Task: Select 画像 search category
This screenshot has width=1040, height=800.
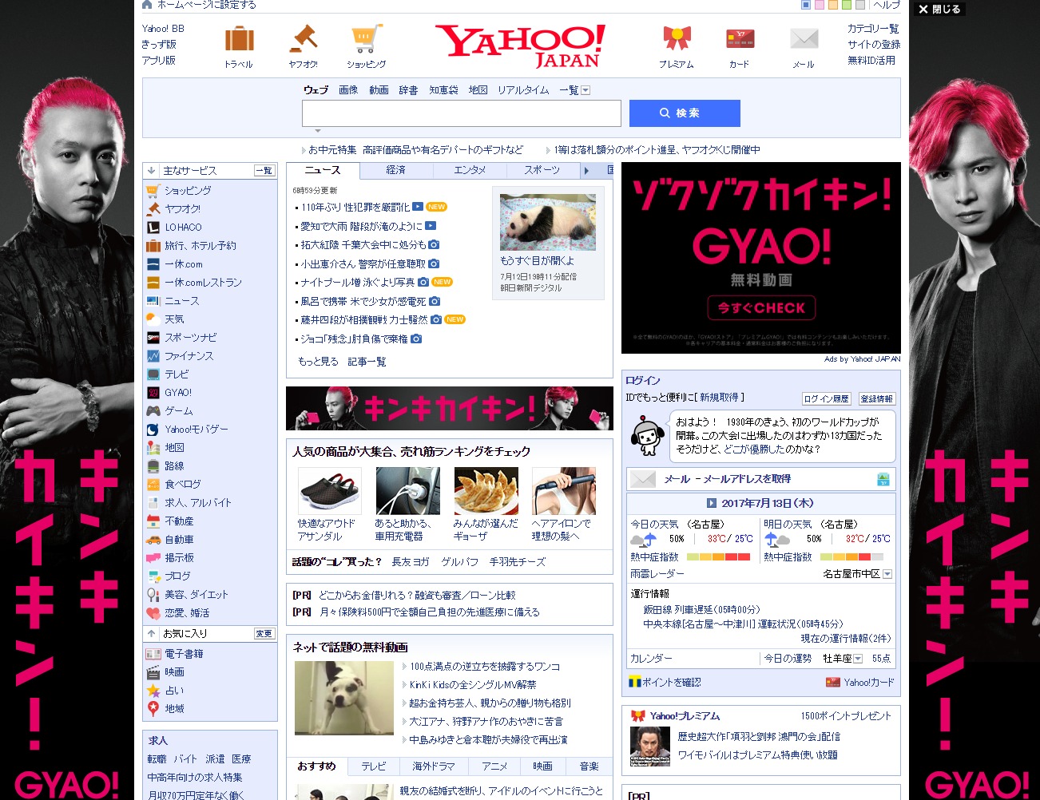Action: click(348, 90)
